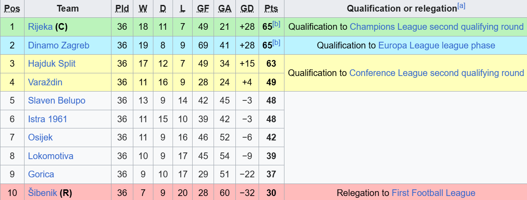Image resolution: width=527 pixels, height=200 pixels.
Task: Open the Šibenik team link
Action: [43, 193]
